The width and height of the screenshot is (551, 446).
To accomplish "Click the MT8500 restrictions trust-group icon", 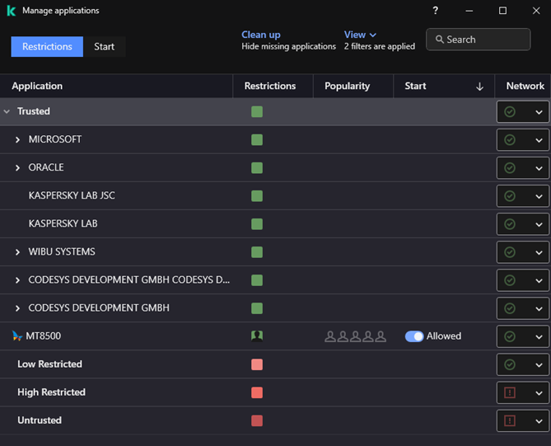I will tap(257, 336).
